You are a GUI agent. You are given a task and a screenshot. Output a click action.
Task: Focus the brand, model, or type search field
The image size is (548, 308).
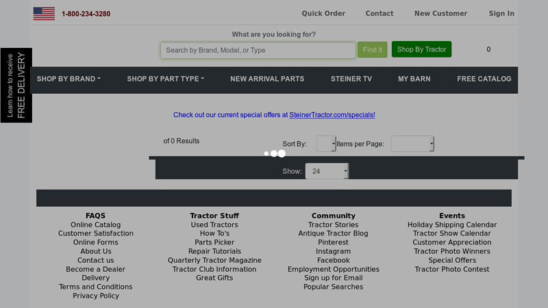[x=258, y=50]
